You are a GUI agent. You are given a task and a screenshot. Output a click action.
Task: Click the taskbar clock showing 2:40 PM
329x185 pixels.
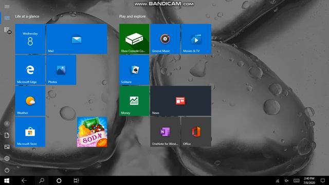(309, 180)
